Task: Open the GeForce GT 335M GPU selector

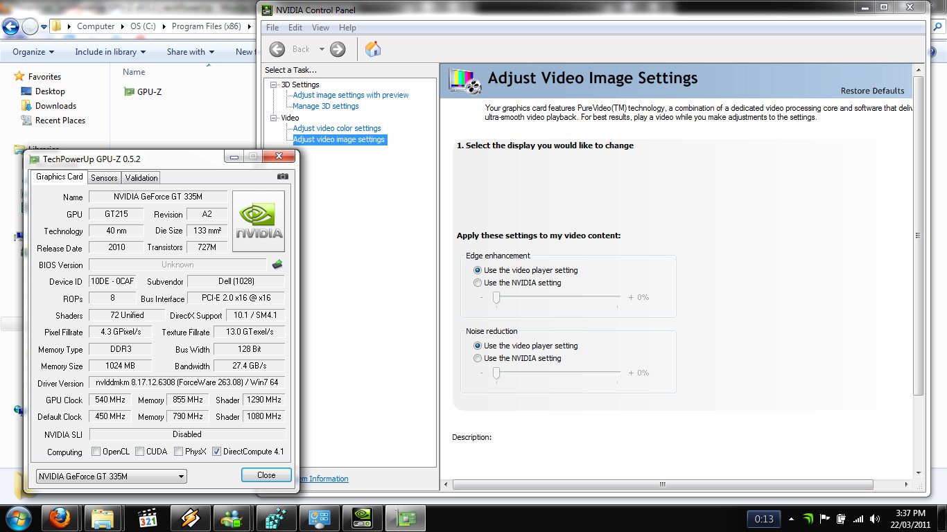Action: coord(112,477)
